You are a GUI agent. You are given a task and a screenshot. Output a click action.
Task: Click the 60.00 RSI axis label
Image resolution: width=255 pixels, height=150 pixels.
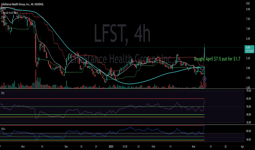248,99
